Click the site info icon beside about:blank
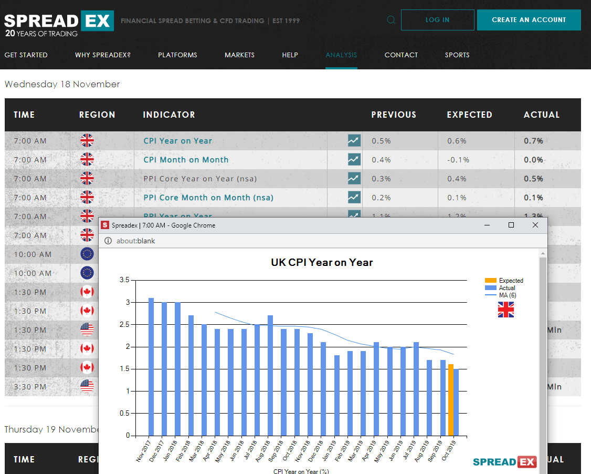Image resolution: width=591 pixels, height=474 pixels. tap(108, 241)
